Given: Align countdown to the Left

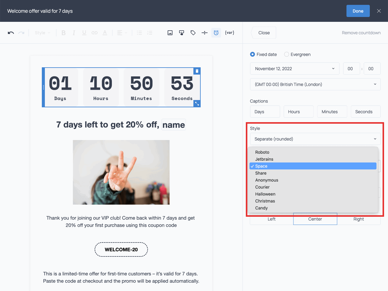Looking at the screenshot, I should coord(272,219).
